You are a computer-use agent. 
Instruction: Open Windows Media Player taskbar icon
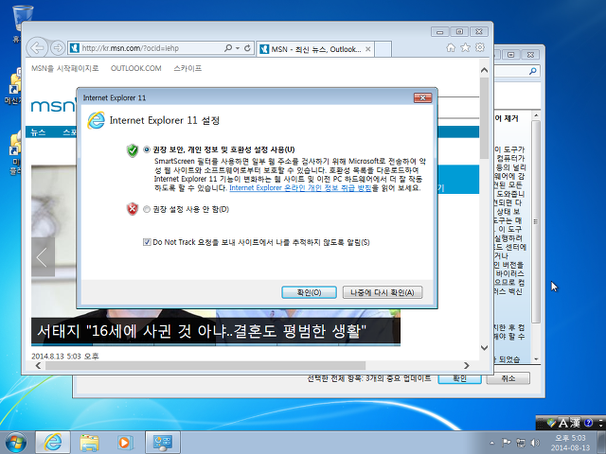coord(125,443)
